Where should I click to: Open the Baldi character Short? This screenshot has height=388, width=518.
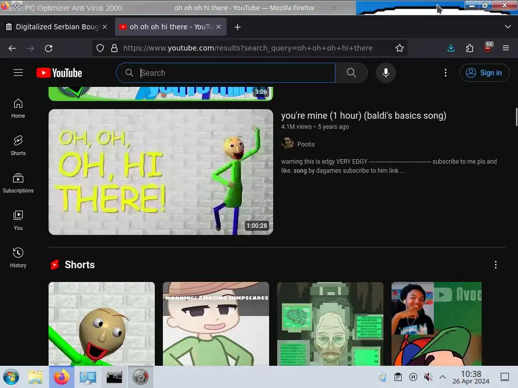click(x=101, y=324)
